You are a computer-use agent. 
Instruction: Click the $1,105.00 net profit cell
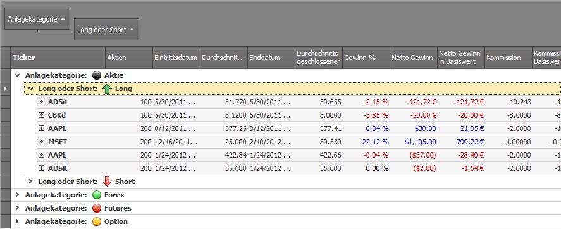(x=414, y=142)
